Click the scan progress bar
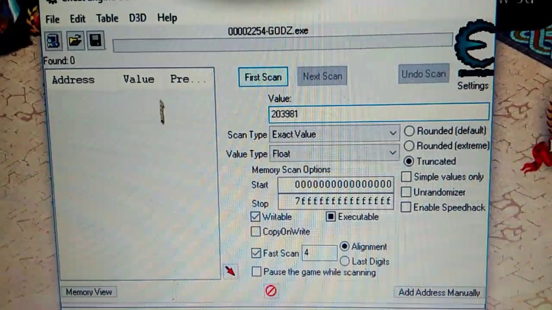 point(282,43)
